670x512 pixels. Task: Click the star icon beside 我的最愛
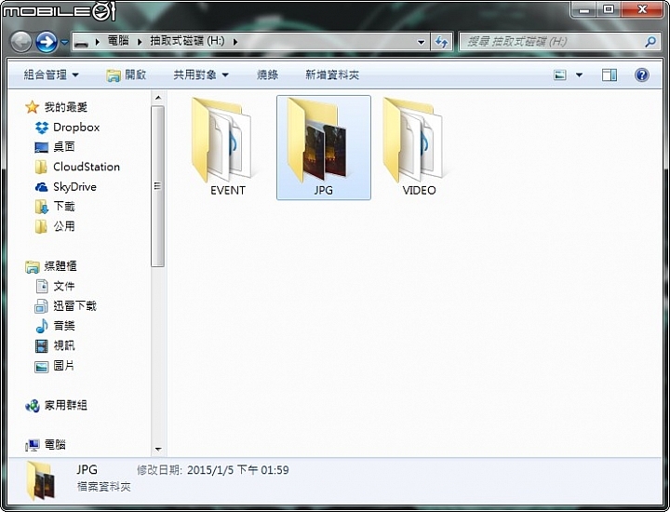pyautogui.click(x=32, y=107)
